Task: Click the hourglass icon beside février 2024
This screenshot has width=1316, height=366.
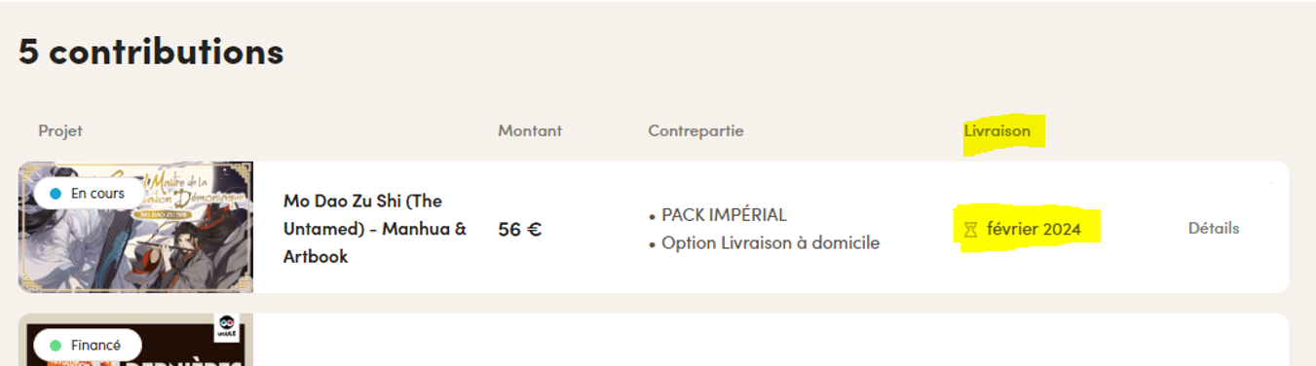Action: pos(970,230)
